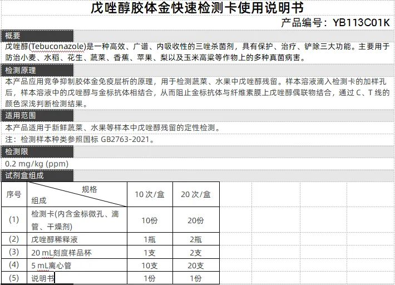Click the word Tebuconazole in the summary

58,46
